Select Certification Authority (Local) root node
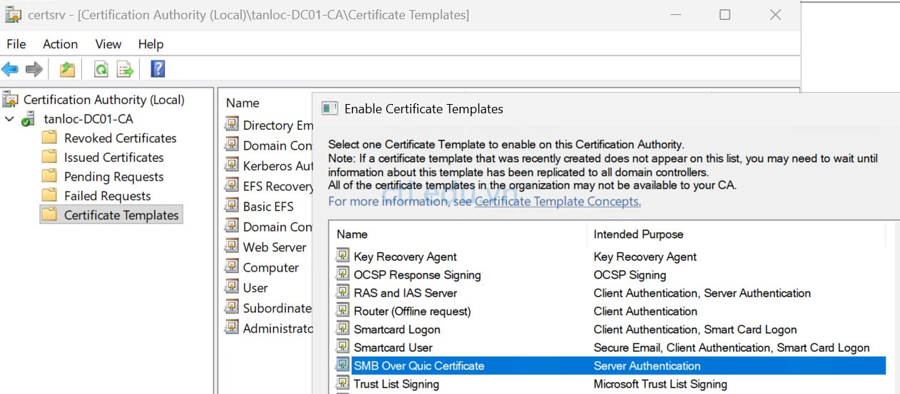 pyautogui.click(x=104, y=100)
